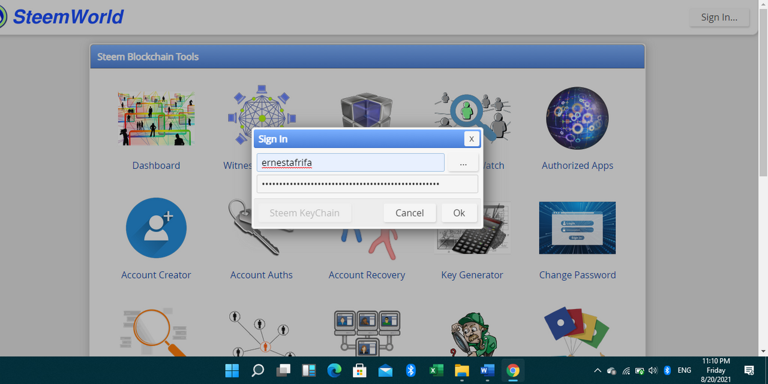
Task: Open the Dashboard link
Action: (156, 165)
